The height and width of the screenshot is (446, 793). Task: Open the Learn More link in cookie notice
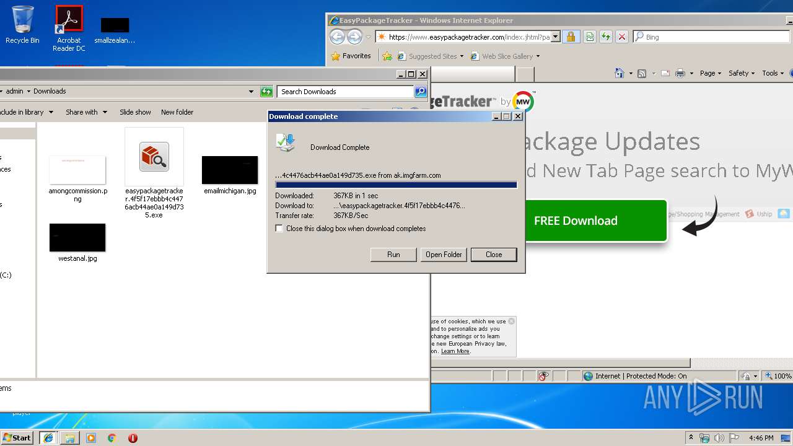coord(455,351)
